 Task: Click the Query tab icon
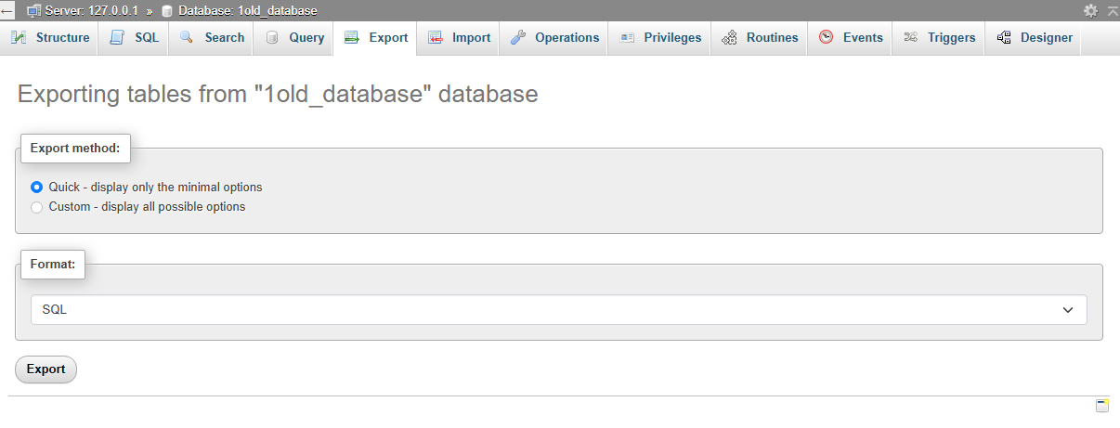pyautogui.click(x=272, y=38)
